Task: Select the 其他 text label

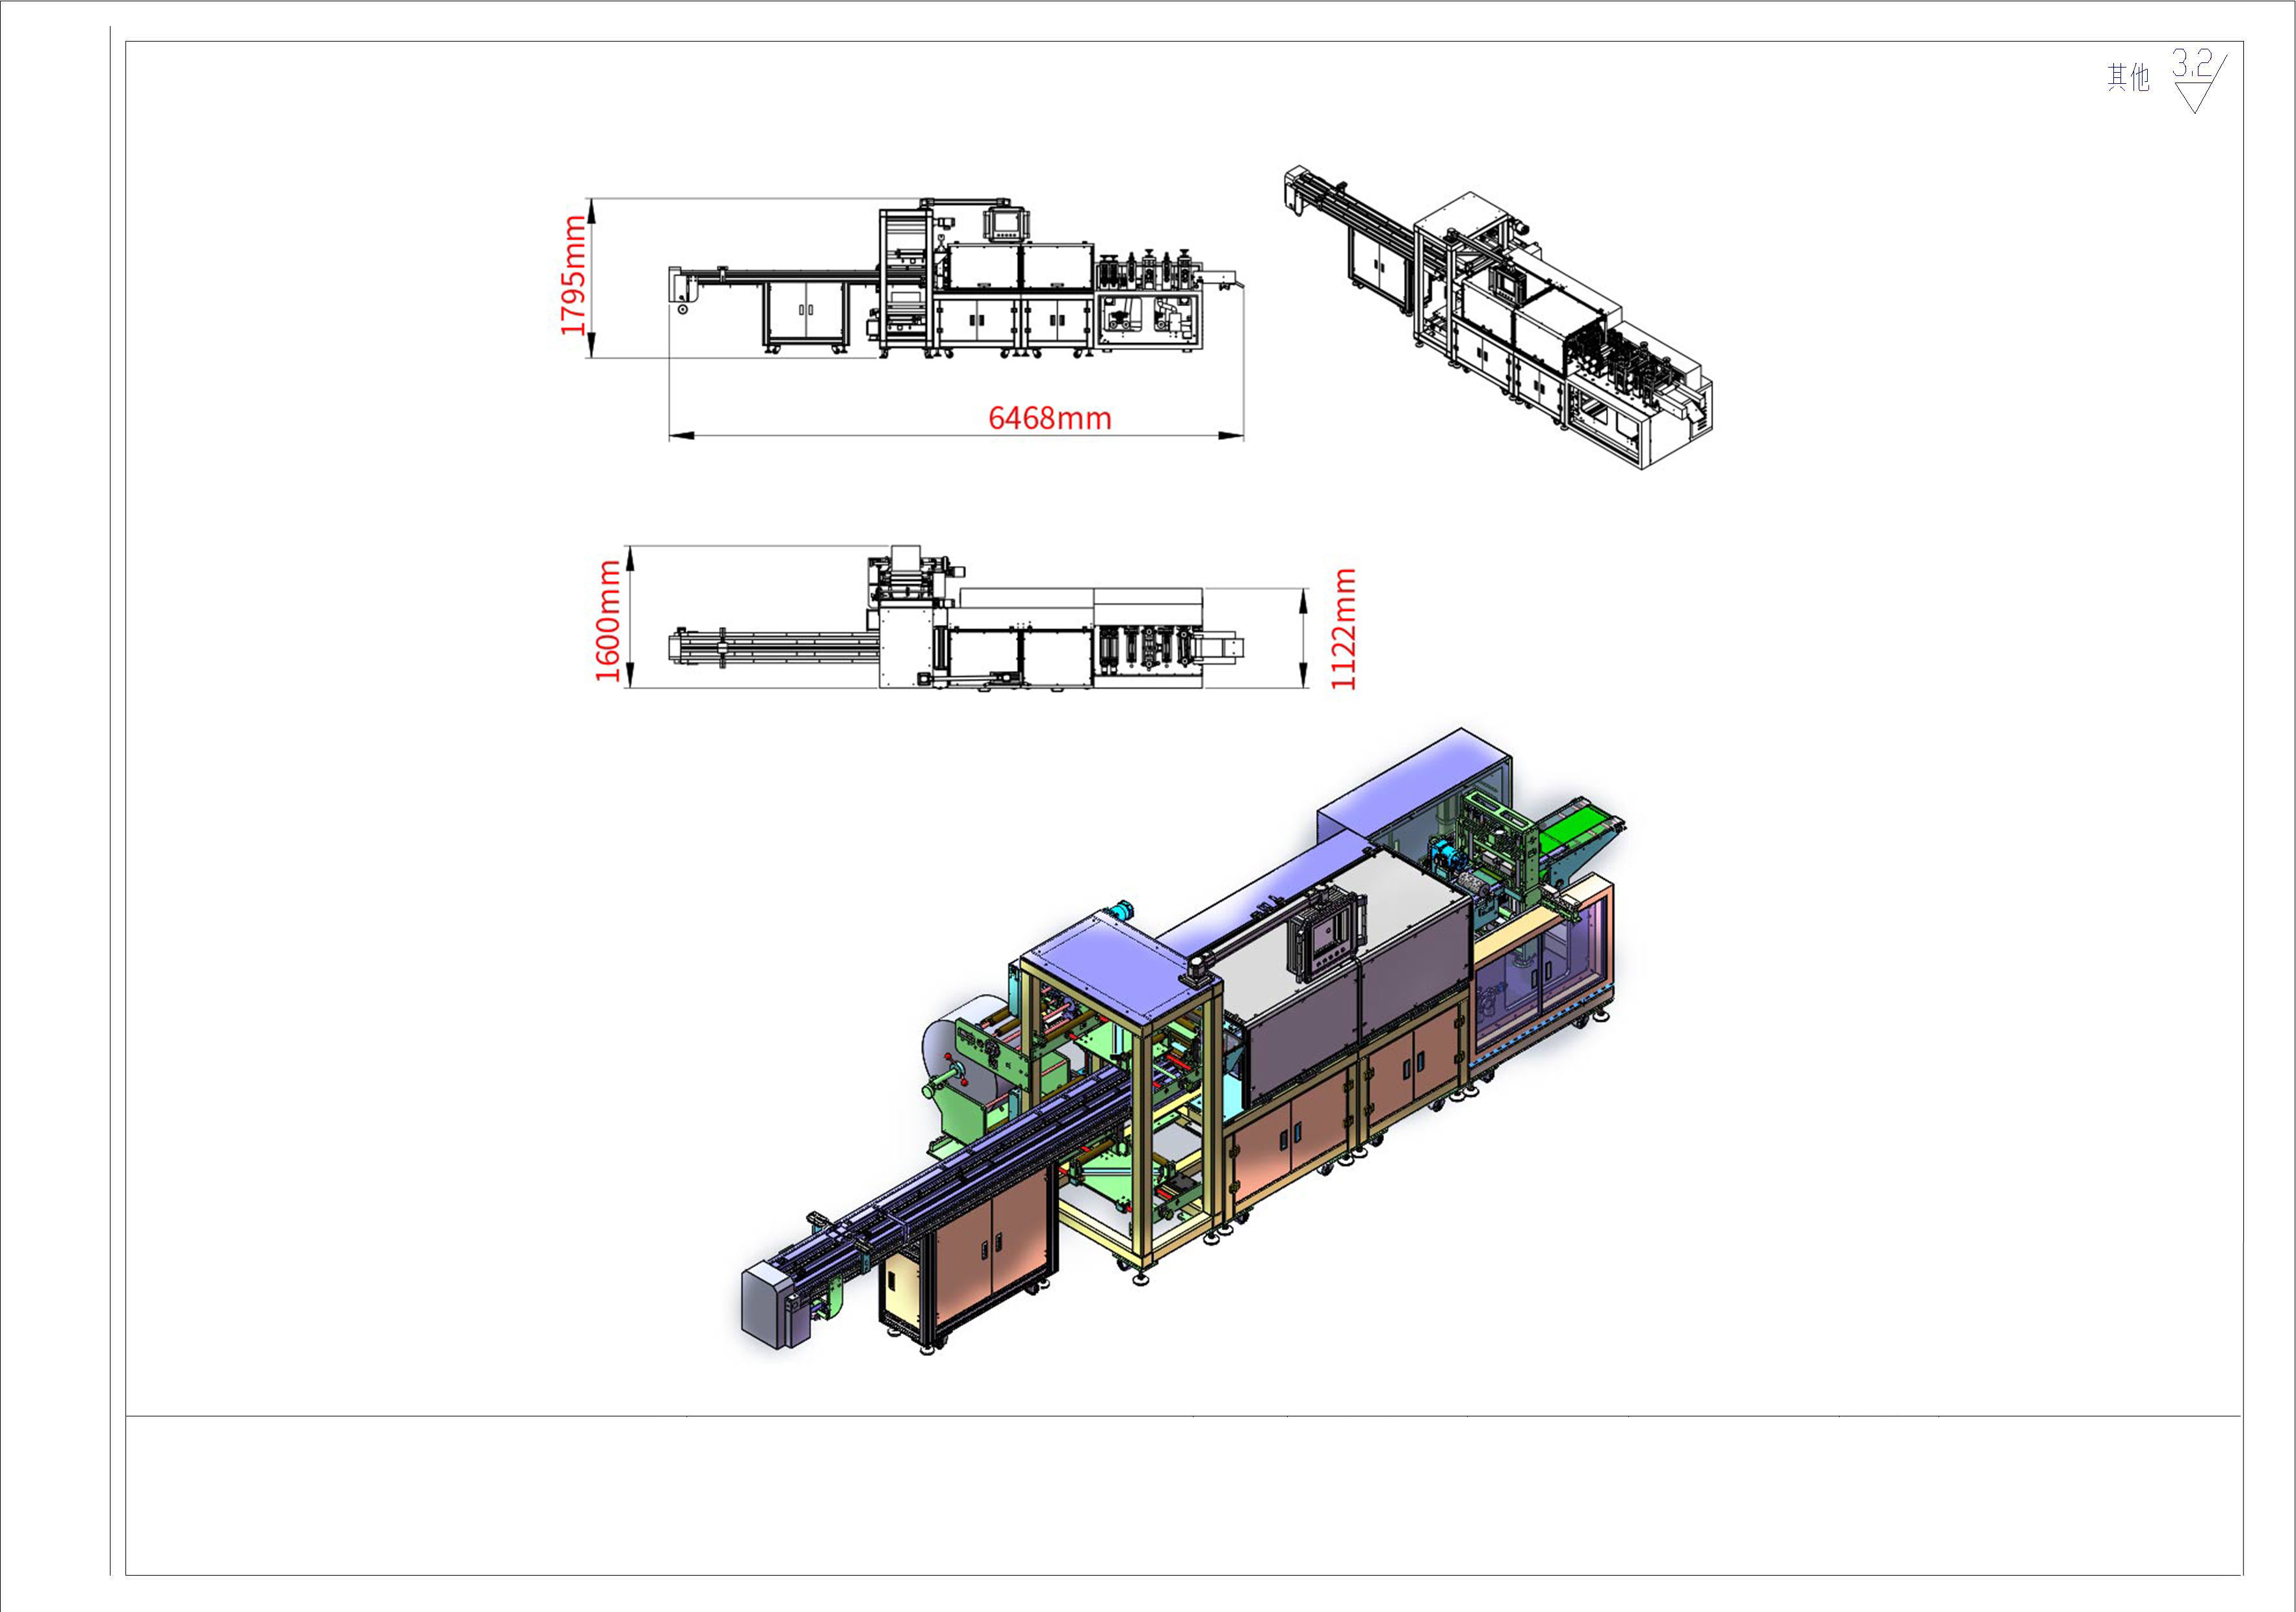Action: [2128, 77]
